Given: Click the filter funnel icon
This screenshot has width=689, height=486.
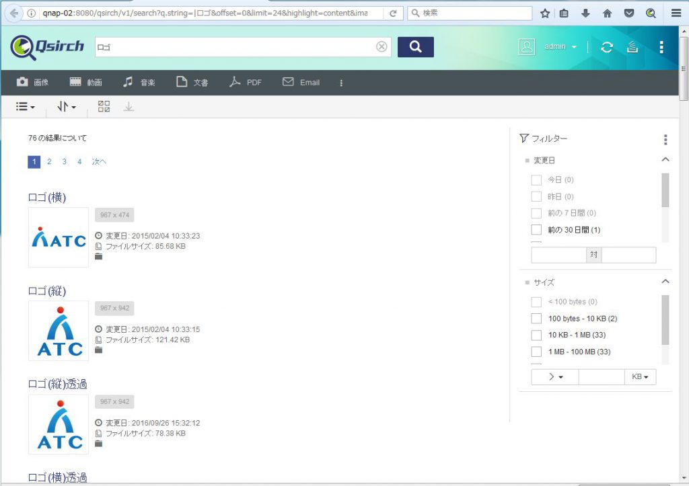Looking at the screenshot, I should [x=523, y=138].
